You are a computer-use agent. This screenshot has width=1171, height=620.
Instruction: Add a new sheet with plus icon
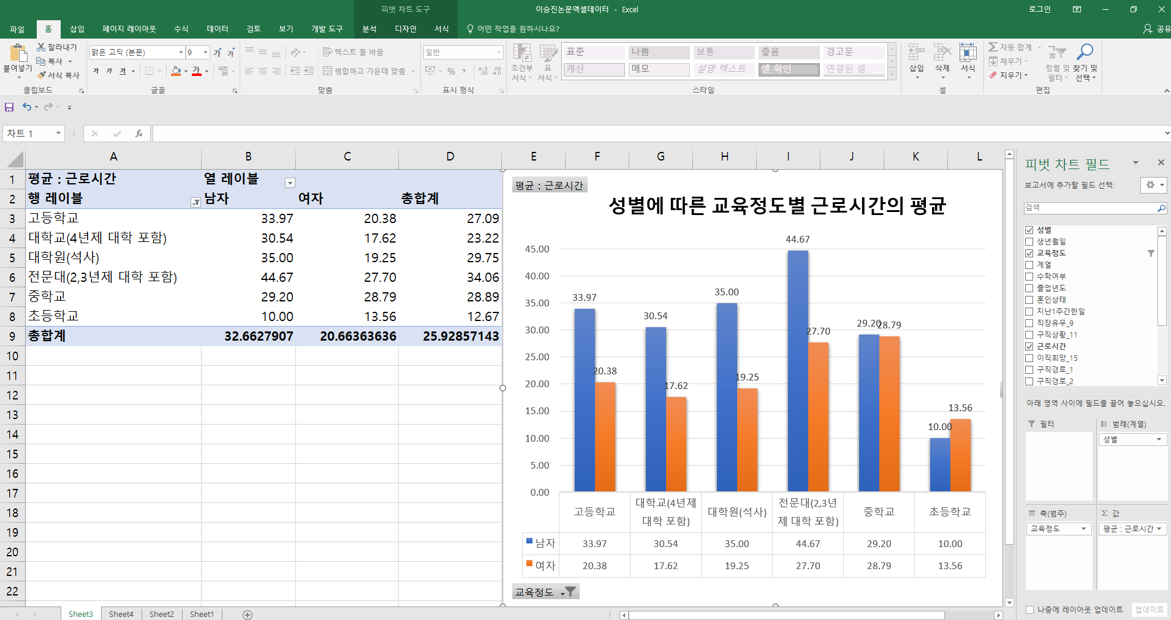(x=248, y=614)
